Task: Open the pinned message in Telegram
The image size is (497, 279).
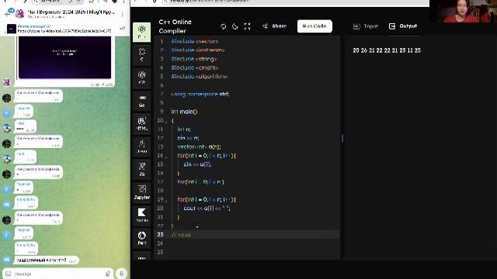Action: pos(64,29)
